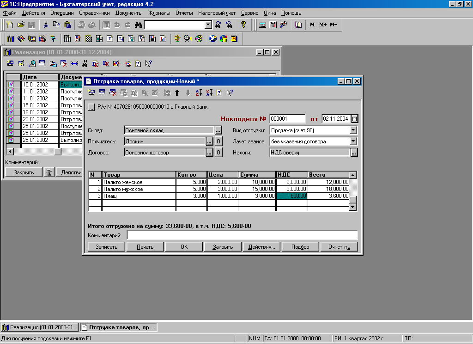Image resolution: width=473 pixels, height=344 pixels.
Task: Click the Записать button
Action: tap(106, 247)
